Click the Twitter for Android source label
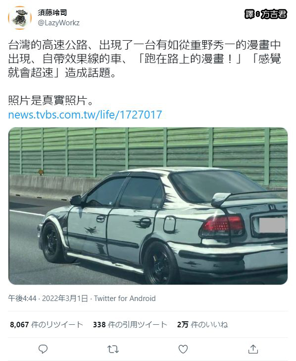 (x=125, y=299)
